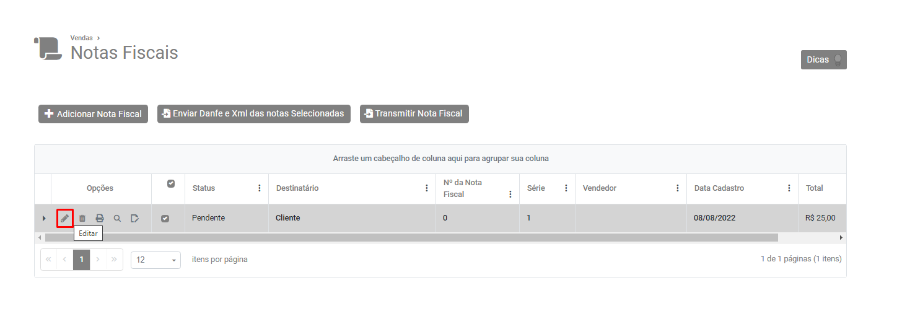This screenshot has width=915, height=319.
Task: Uncheck the Pendente invoice row checkbox
Action: 165,218
